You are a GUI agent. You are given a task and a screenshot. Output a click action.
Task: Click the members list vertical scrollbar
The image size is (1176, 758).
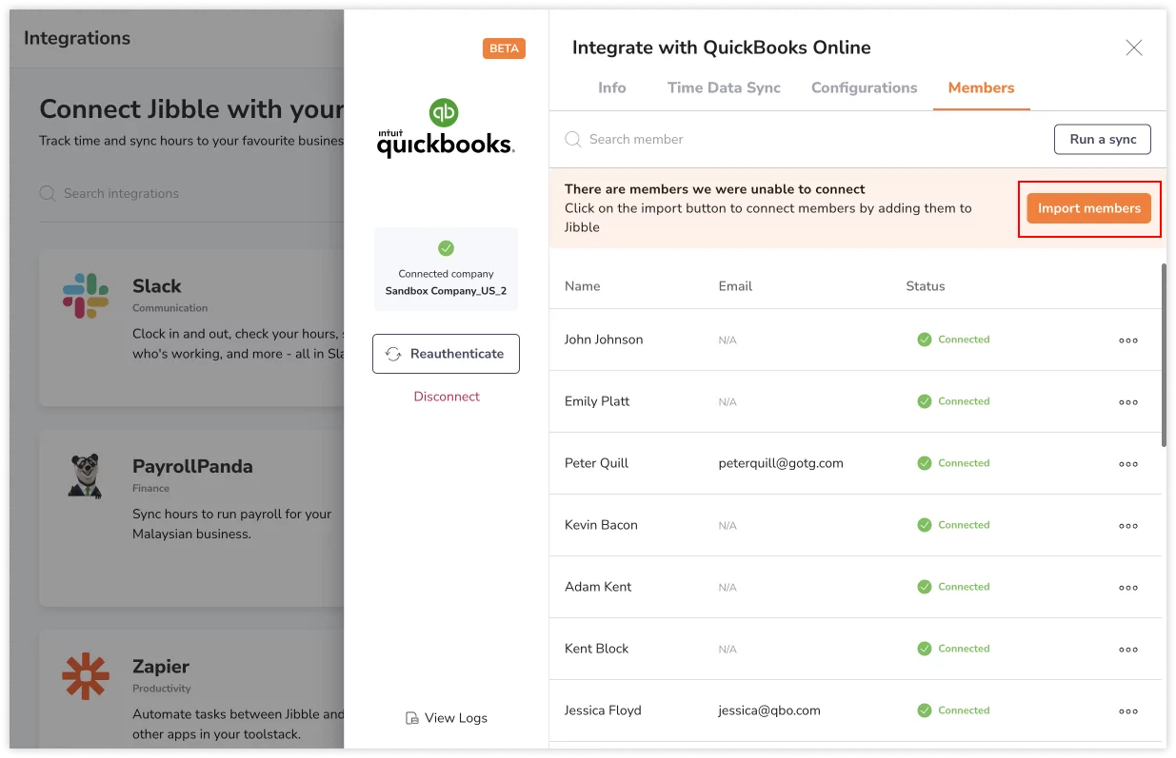(1164, 355)
